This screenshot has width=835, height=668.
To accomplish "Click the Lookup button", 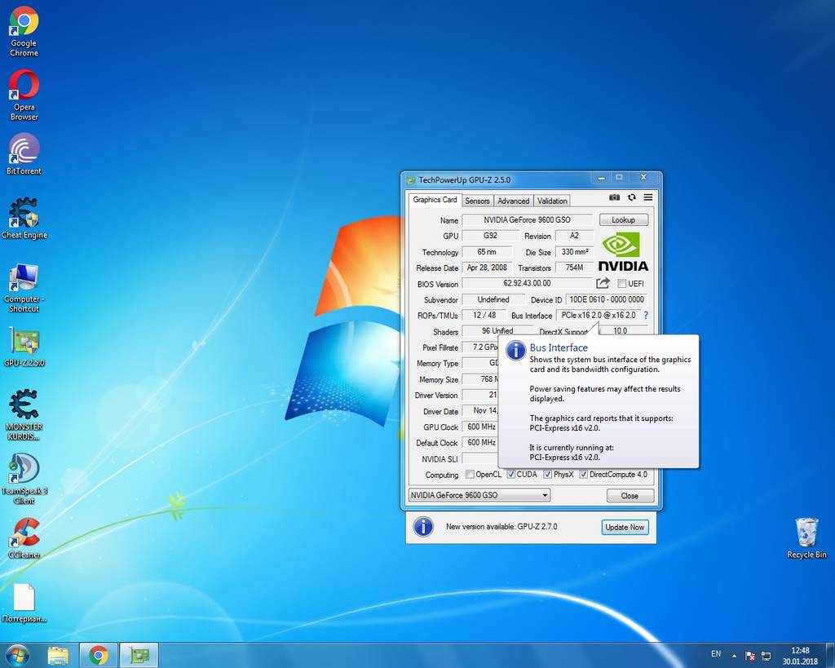I will [x=623, y=219].
